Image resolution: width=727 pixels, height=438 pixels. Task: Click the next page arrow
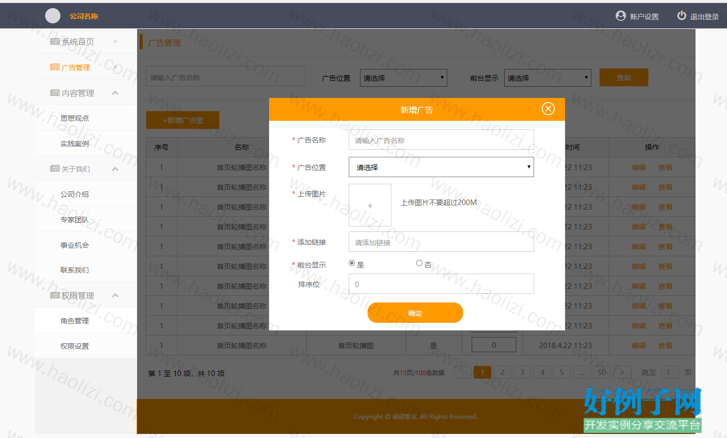(x=622, y=373)
